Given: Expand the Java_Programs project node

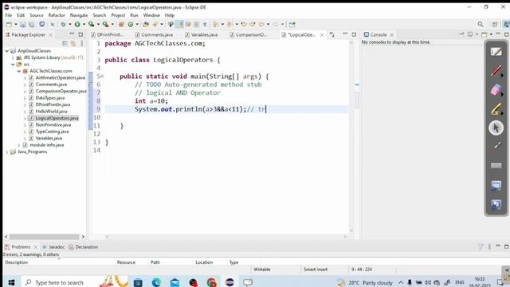Looking at the screenshot, I should click(x=7, y=152).
